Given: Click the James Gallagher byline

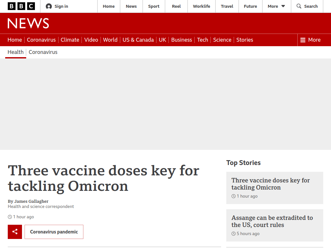Looking at the screenshot, I should 28,201.
